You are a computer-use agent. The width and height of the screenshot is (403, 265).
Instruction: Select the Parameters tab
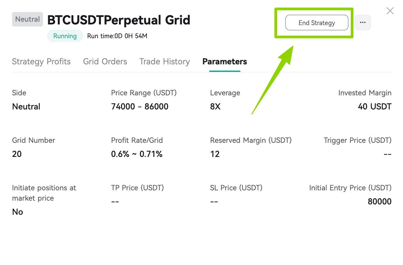point(225,62)
